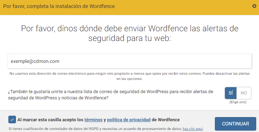Click the CONTINUAR button
Viewport: 259px width, 132px height.
(x=235, y=124)
